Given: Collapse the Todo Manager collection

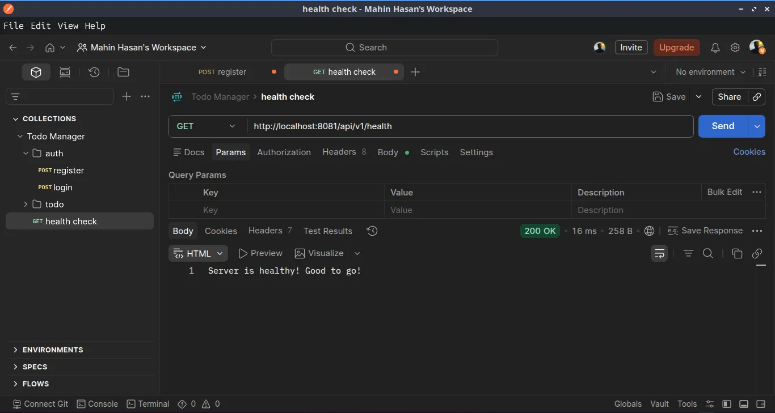Looking at the screenshot, I should pos(20,137).
